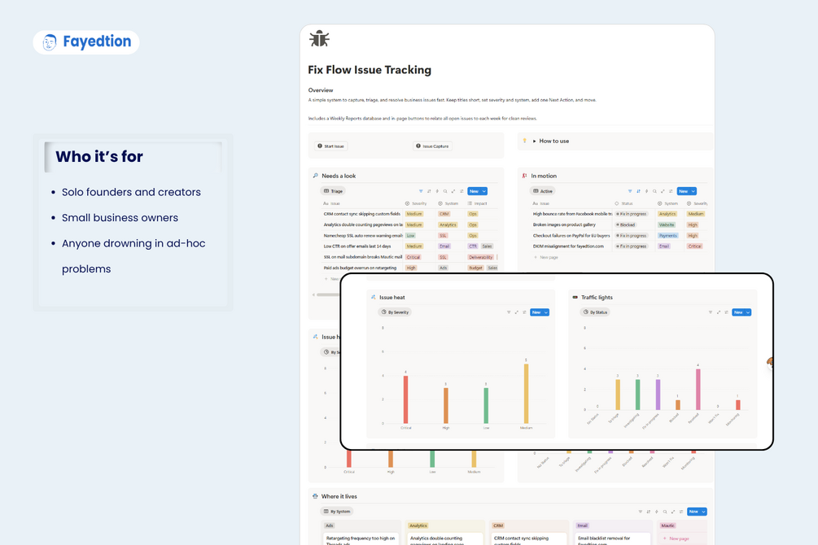Filter the Issue heat chart toolbar
Viewport: 818px width, 545px height.
509,312
